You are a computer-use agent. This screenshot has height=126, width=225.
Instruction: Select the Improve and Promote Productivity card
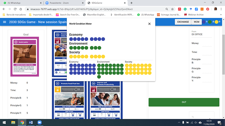coord(105,100)
